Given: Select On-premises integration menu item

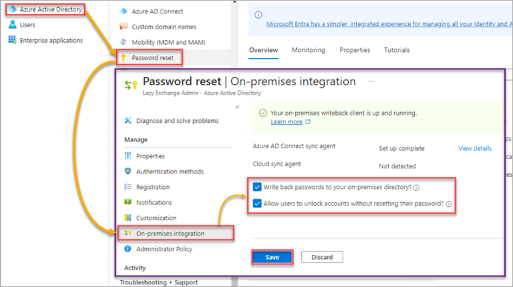Looking at the screenshot, I should tap(170, 234).
